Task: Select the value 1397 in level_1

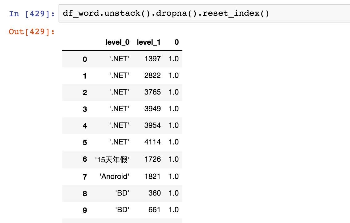Action: point(153,59)
